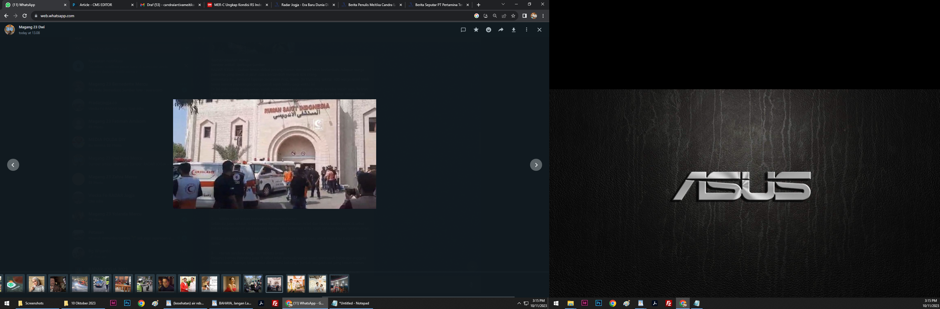Open the (kesehatan) air reb... document window
Image resolution: width=940 pixels, height=309 pixels.
[x=185, y=303]
